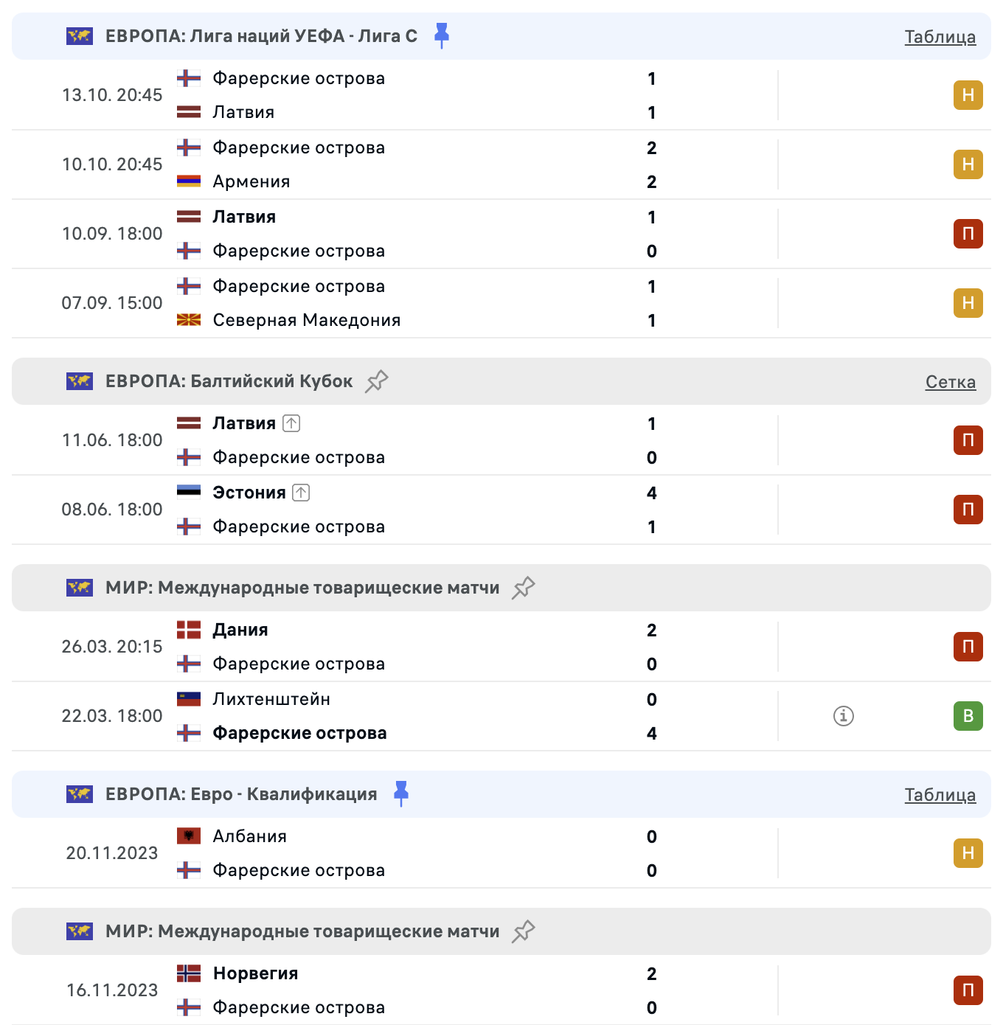Click advancement arrow icon next to Латвия
This screenshot has height=1025, width=1003.
(x=291, y=423)
